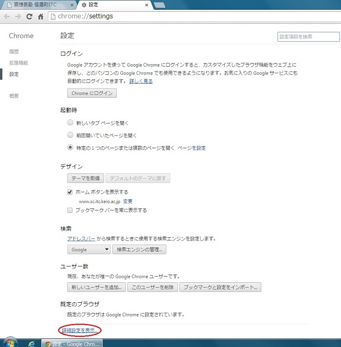Viewport: 341px width, 347px height.
Task: Click the テーマを取得 button
Action: (x=86, y=178)
